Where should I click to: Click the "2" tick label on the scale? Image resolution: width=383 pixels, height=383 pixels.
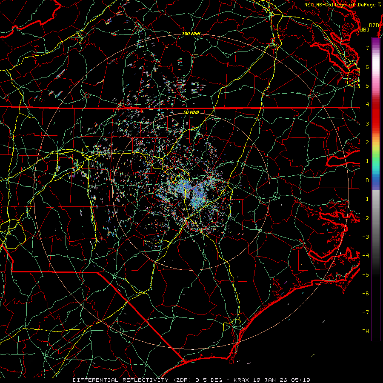click(x=367, y=143)
